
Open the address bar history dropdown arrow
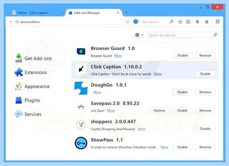pyautogui.click(x=123, y=22)
